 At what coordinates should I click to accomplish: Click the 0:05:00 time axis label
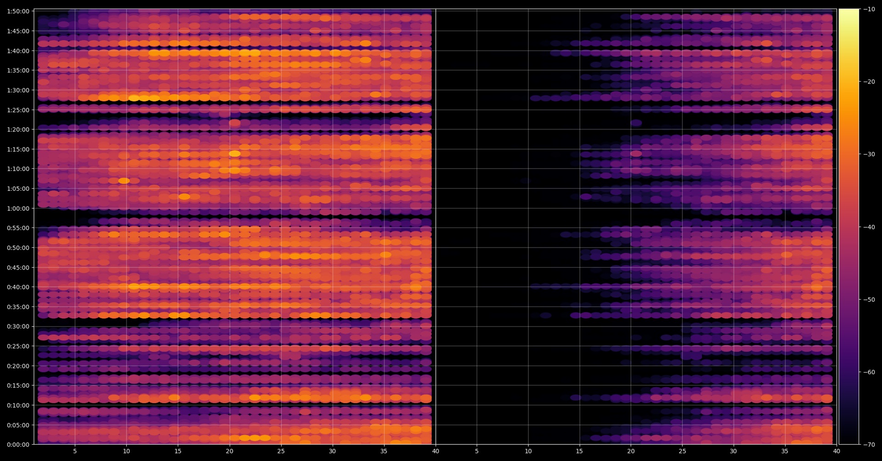tap(18, 425)
